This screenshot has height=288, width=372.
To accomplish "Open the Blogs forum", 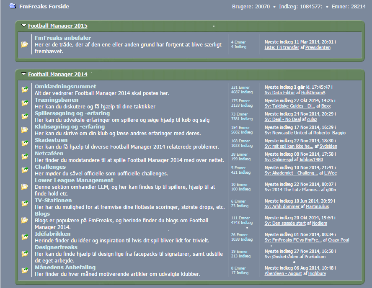I will 42,213.
